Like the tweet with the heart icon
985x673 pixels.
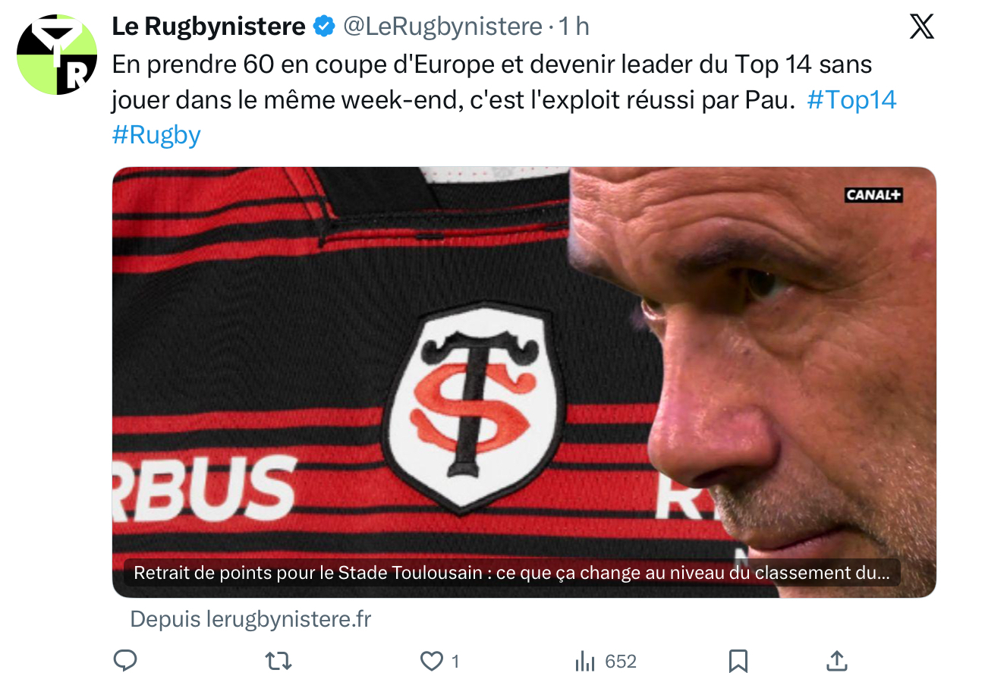(x=432, y=661)
